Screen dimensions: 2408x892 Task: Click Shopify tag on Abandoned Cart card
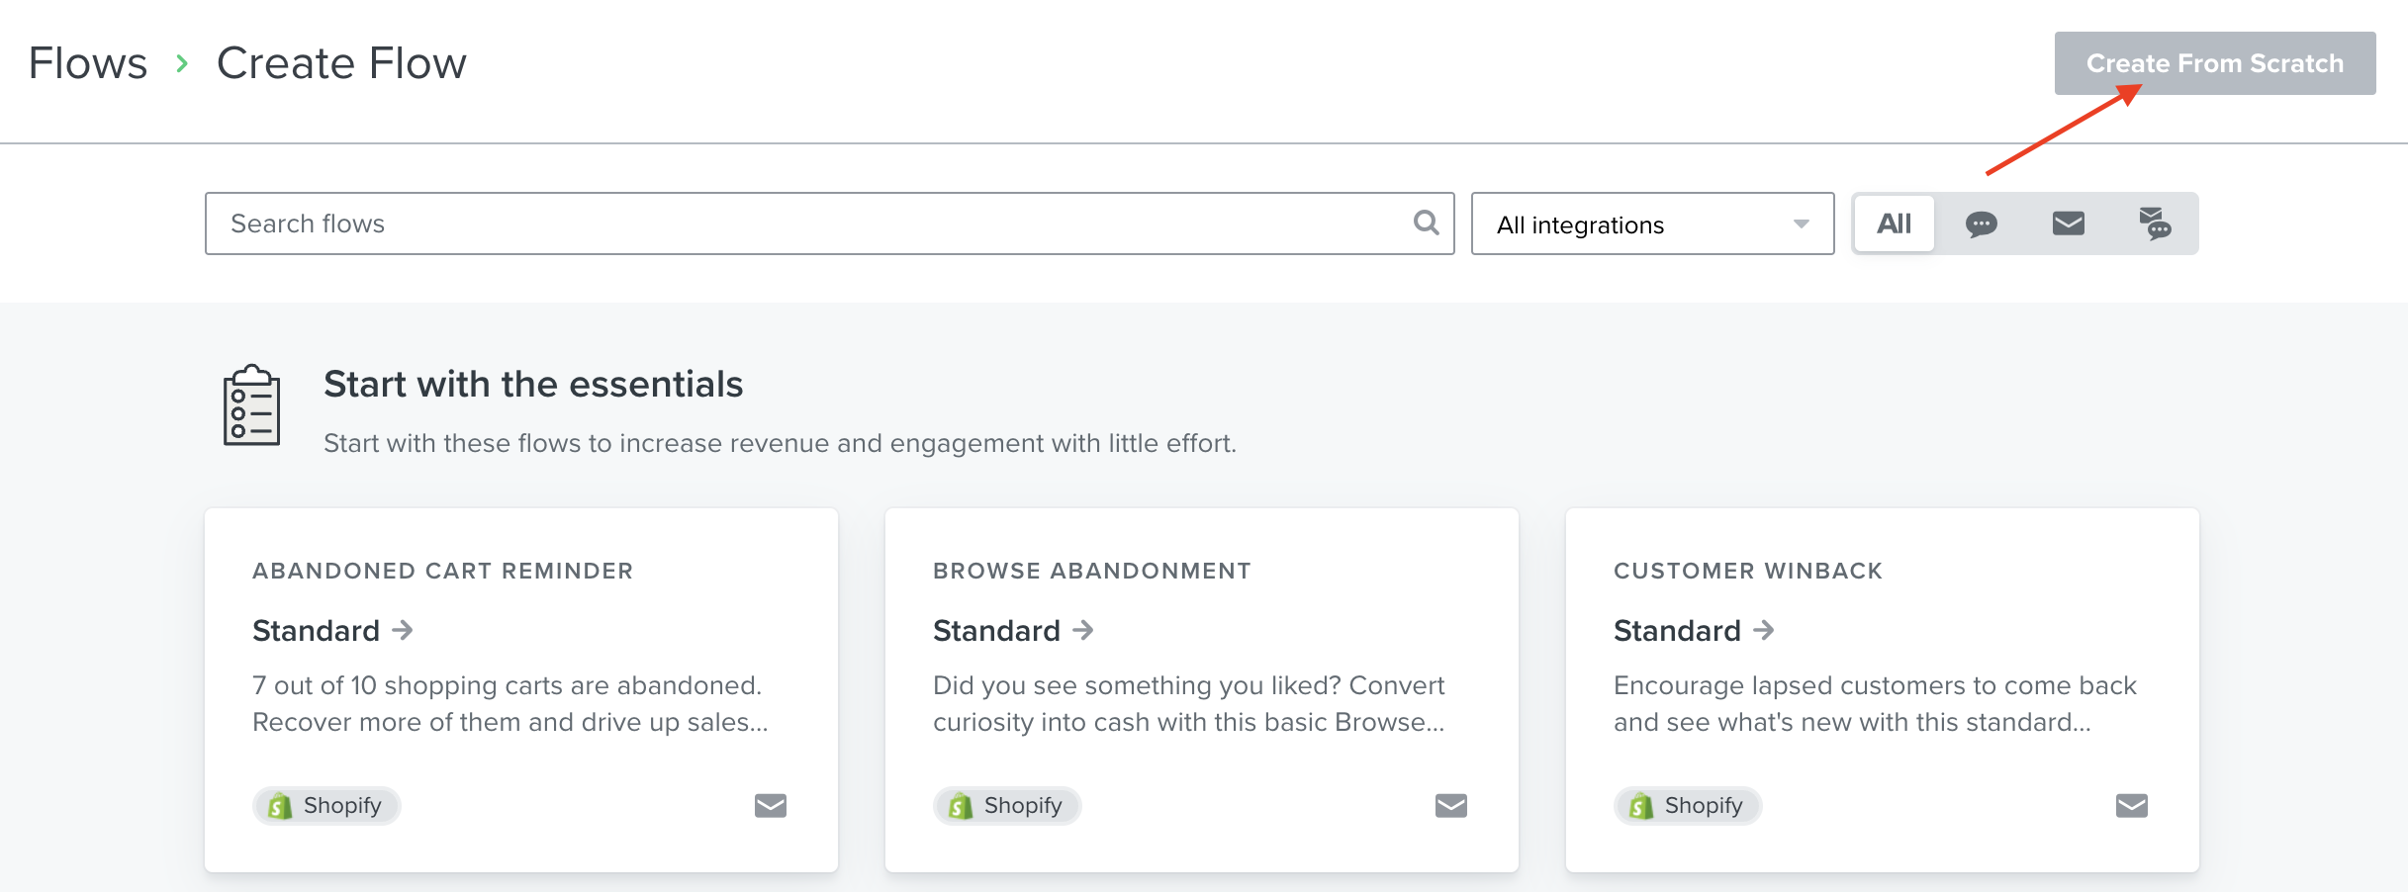tap(326, 806)
